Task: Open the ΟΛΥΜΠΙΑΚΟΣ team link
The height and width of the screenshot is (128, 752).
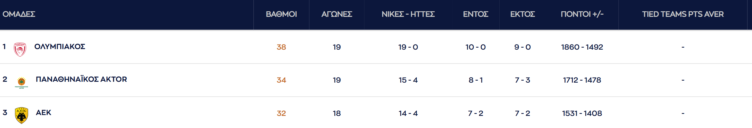Action: point(60,47)
